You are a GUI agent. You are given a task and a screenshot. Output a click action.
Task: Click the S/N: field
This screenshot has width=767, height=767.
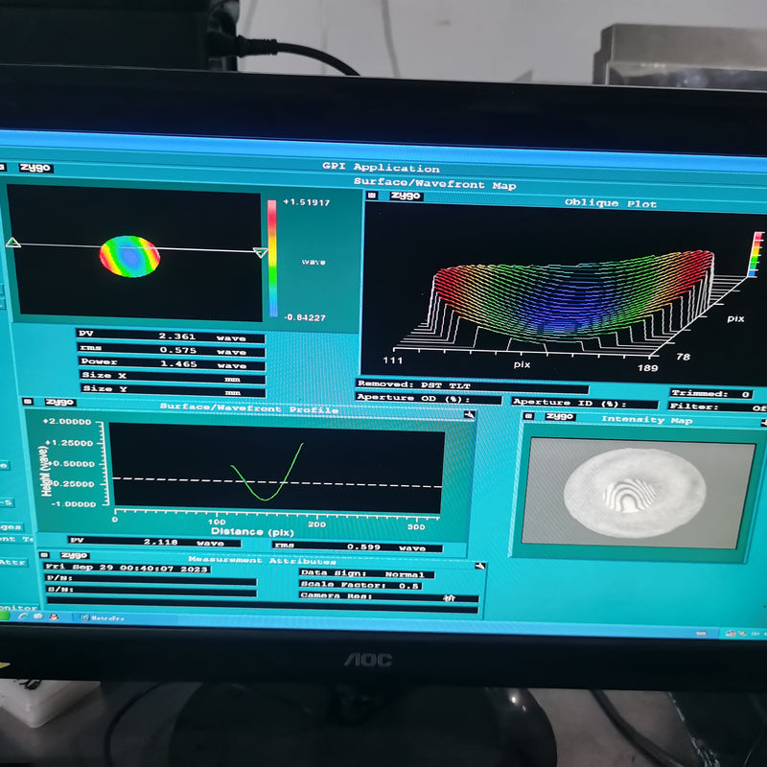coord(151,591)
